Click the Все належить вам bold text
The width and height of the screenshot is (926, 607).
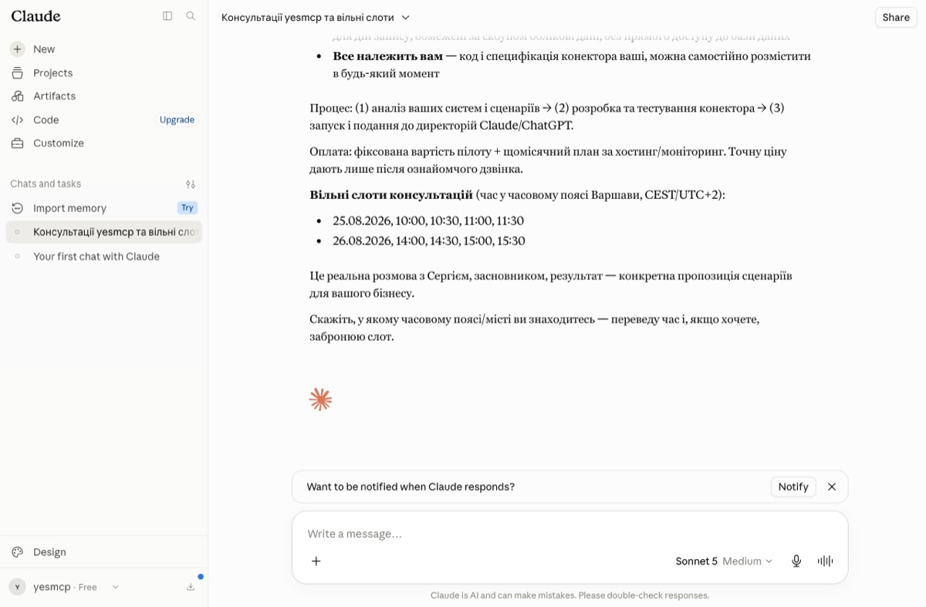click(x=387, y=56)
